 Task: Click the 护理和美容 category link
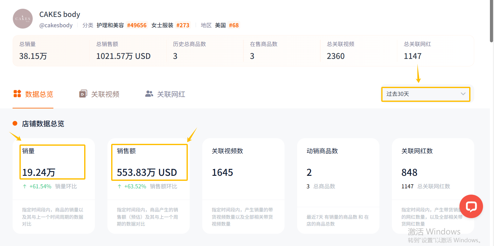coord(110,25)
